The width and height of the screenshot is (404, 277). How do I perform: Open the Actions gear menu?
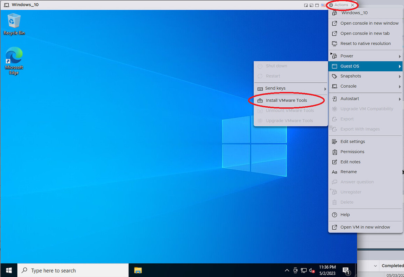click(x=339, y=5)
